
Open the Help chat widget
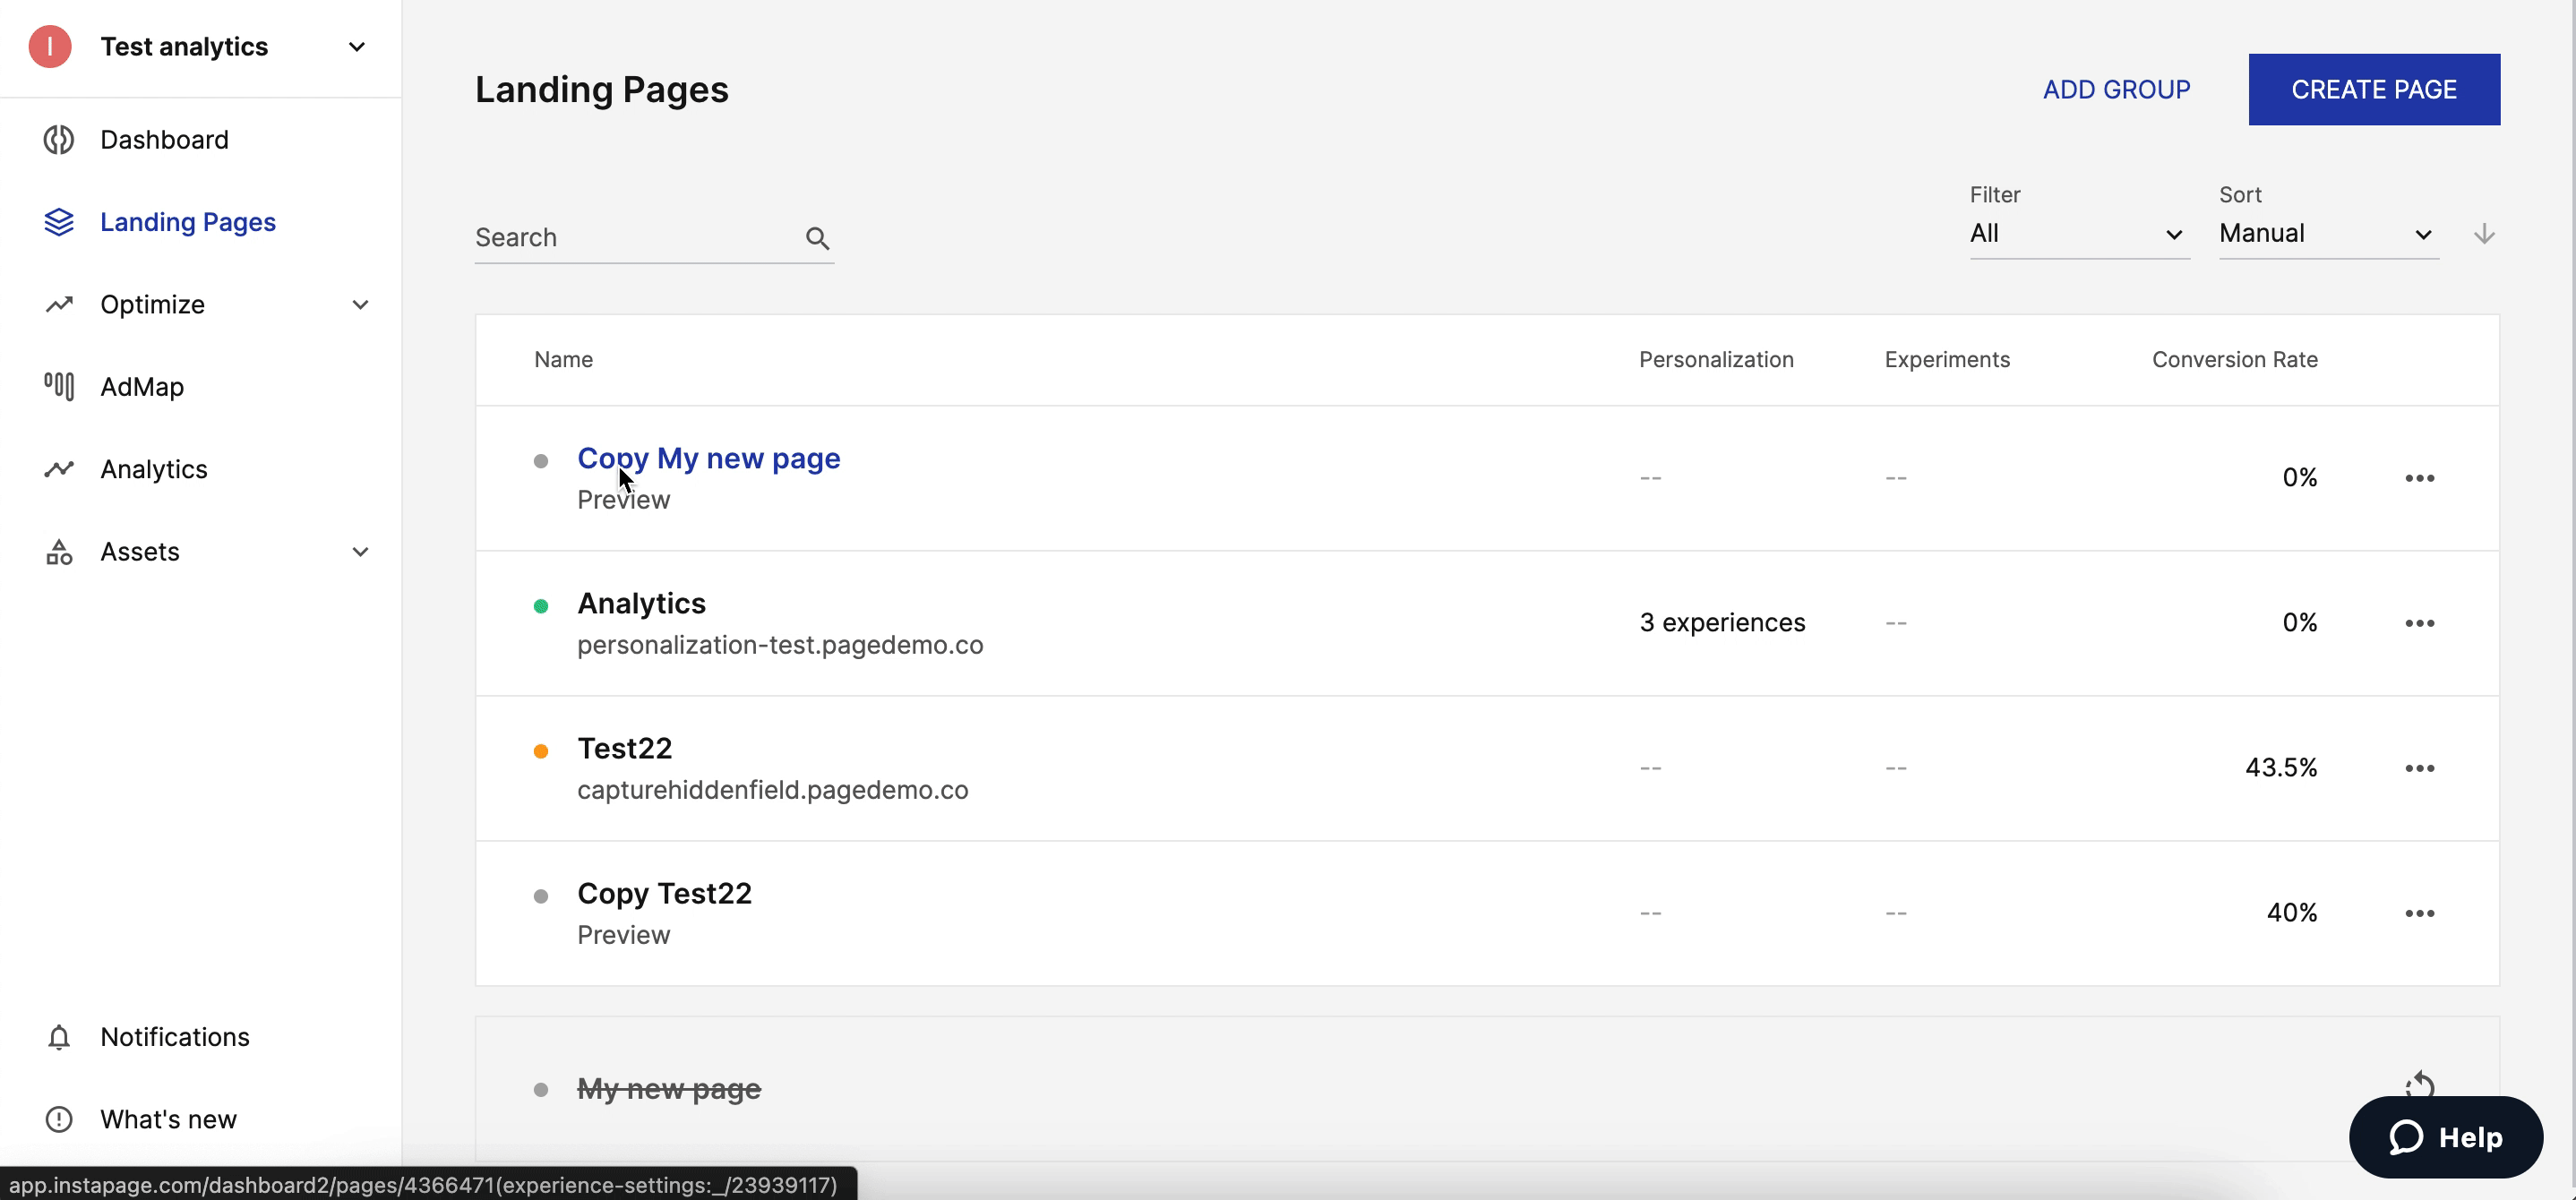click(2445, 1137)
